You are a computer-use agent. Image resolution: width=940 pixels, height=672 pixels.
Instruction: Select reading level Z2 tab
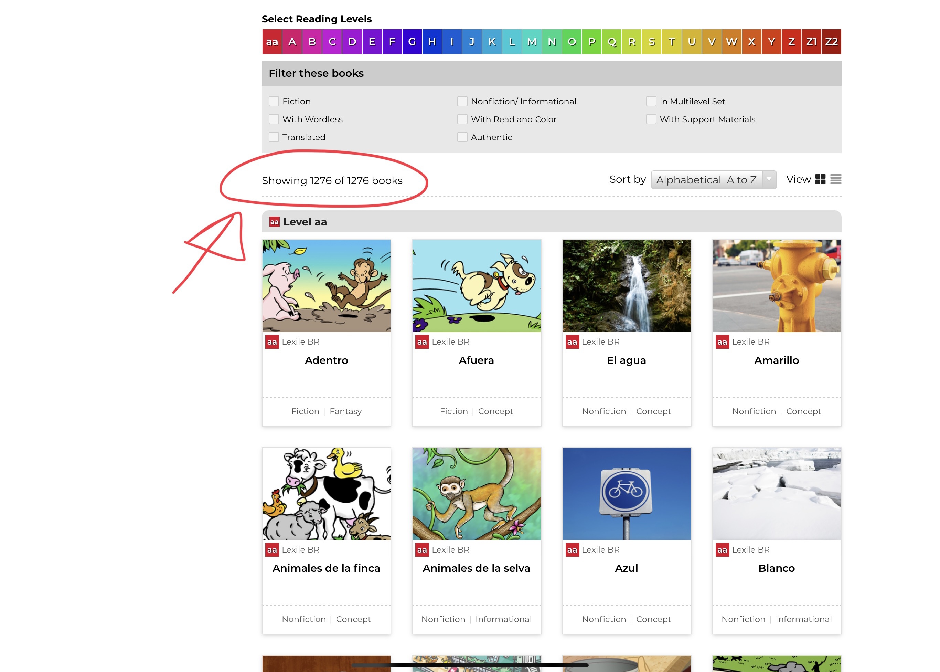(x=831, y=42)
